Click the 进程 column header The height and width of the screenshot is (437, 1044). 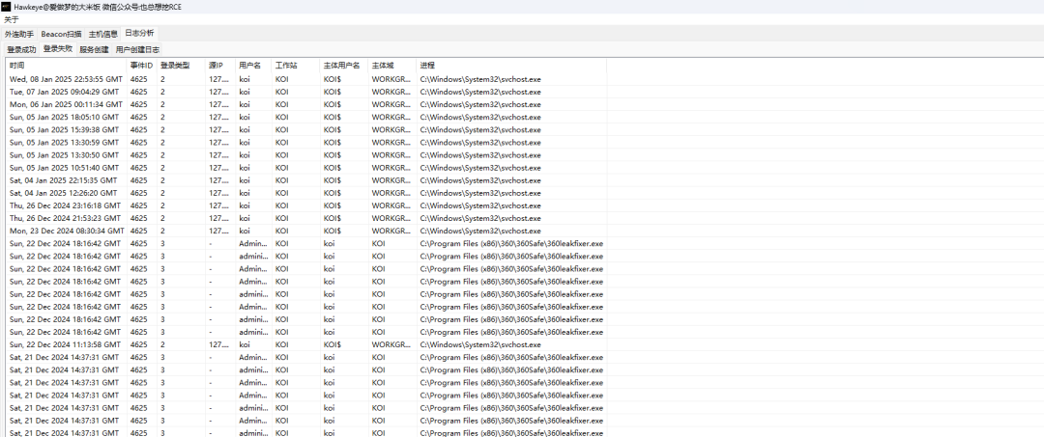coord(512,66)
